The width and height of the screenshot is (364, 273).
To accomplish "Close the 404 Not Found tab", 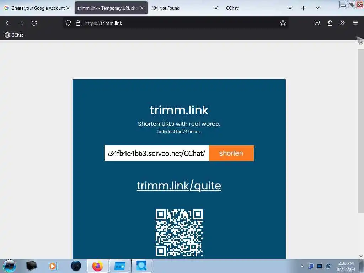I will [x=216, y=8].
